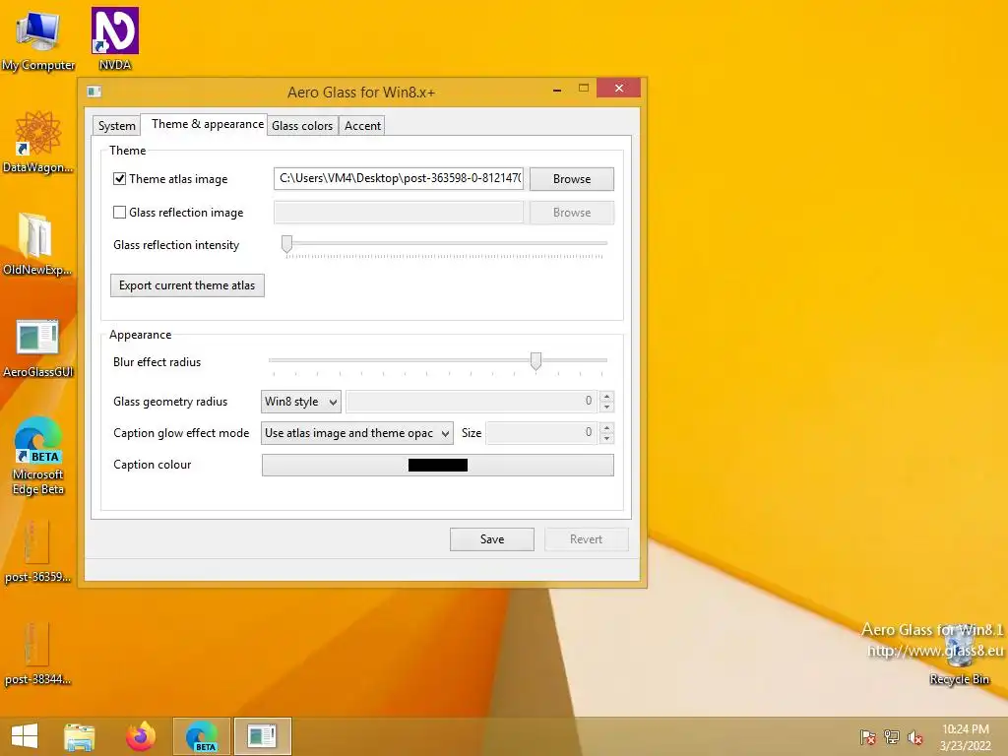Viewport: 1008px width, 756px height.
Task: Open the Windows Start button
Action: click(25, 736)
